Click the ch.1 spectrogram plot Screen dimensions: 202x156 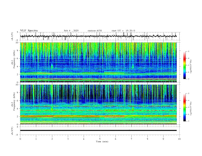98,62
